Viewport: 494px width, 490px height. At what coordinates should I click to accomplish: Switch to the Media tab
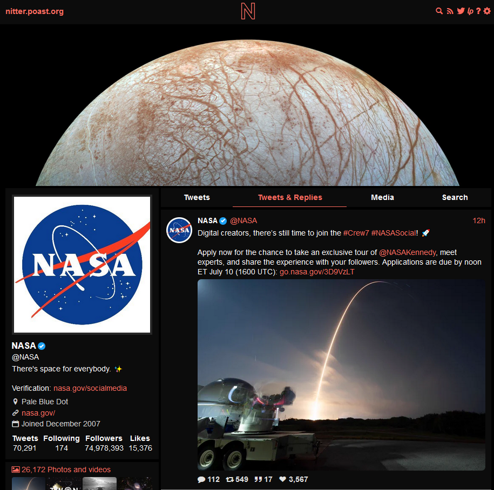pos(382,197)
